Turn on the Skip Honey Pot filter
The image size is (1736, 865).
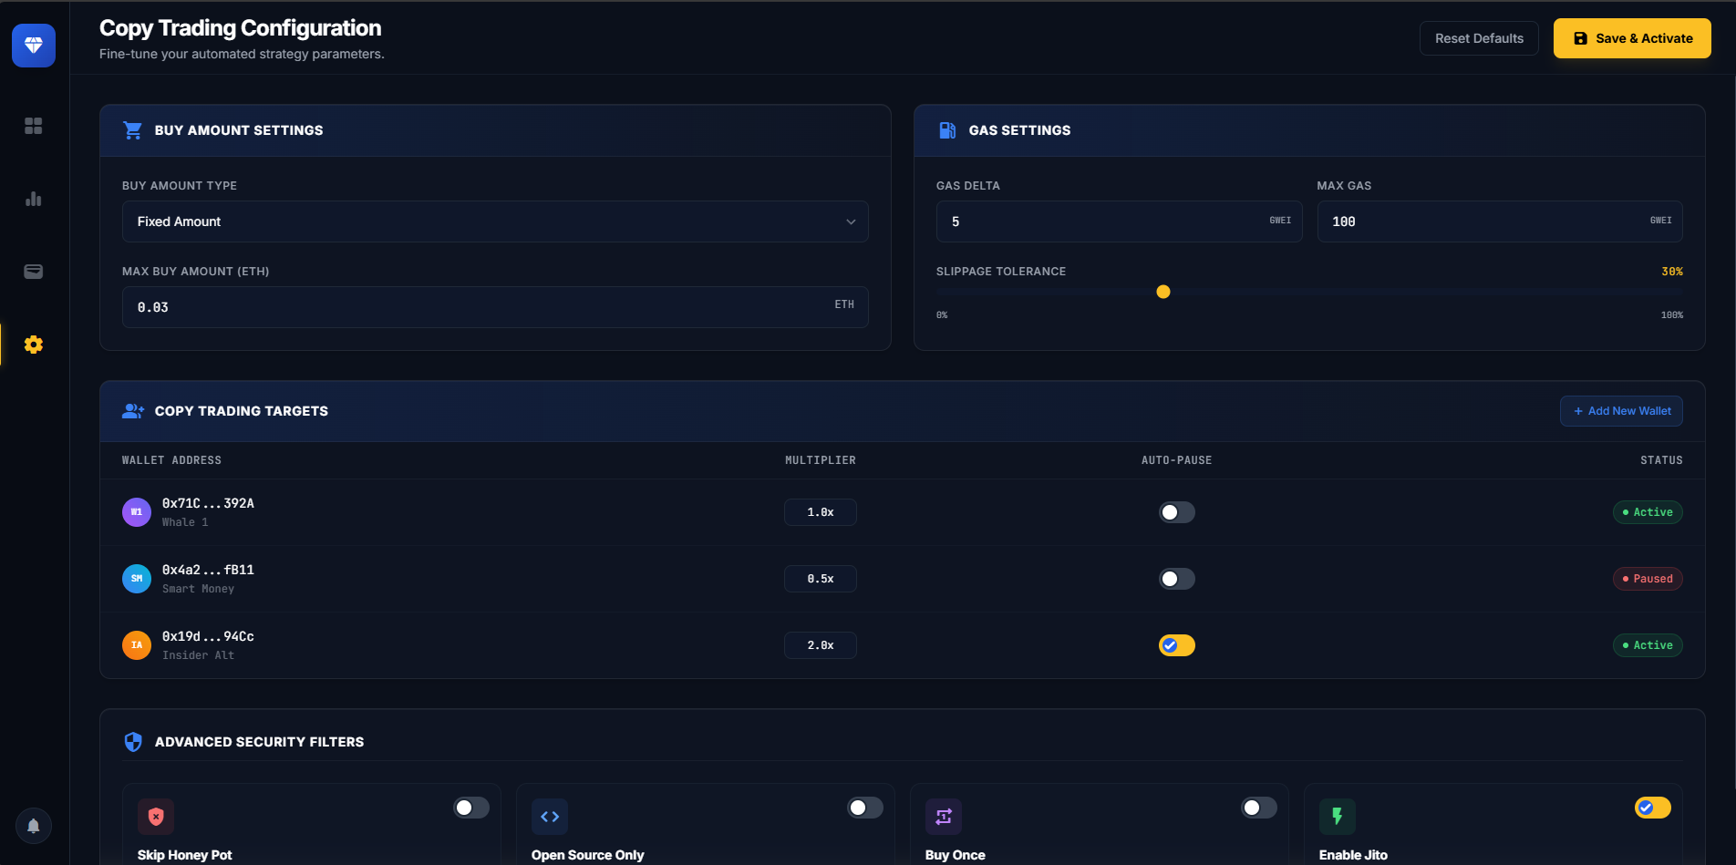click(x=471, y=808)
